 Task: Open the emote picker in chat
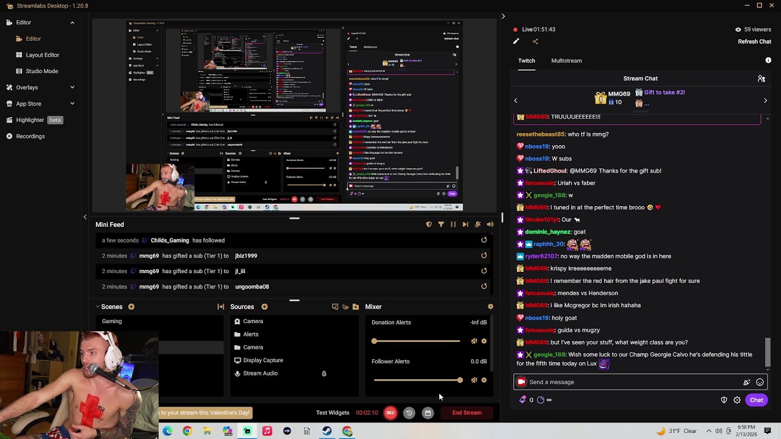click(760, 382)
